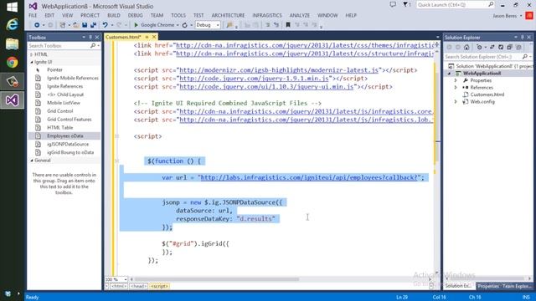This screenshot has height=301, width=536.
Task: Switch to the Properties bottom tab
Action: tap(488, 286)
